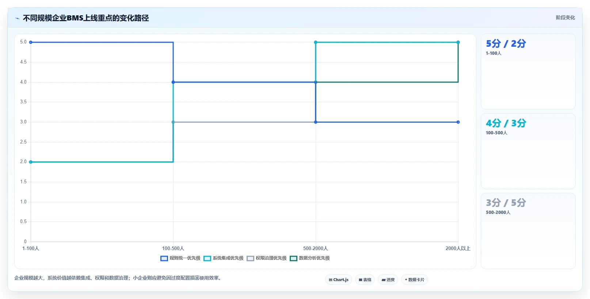
Task: Click the Chart.js tag pill
Action: point(339,280)
